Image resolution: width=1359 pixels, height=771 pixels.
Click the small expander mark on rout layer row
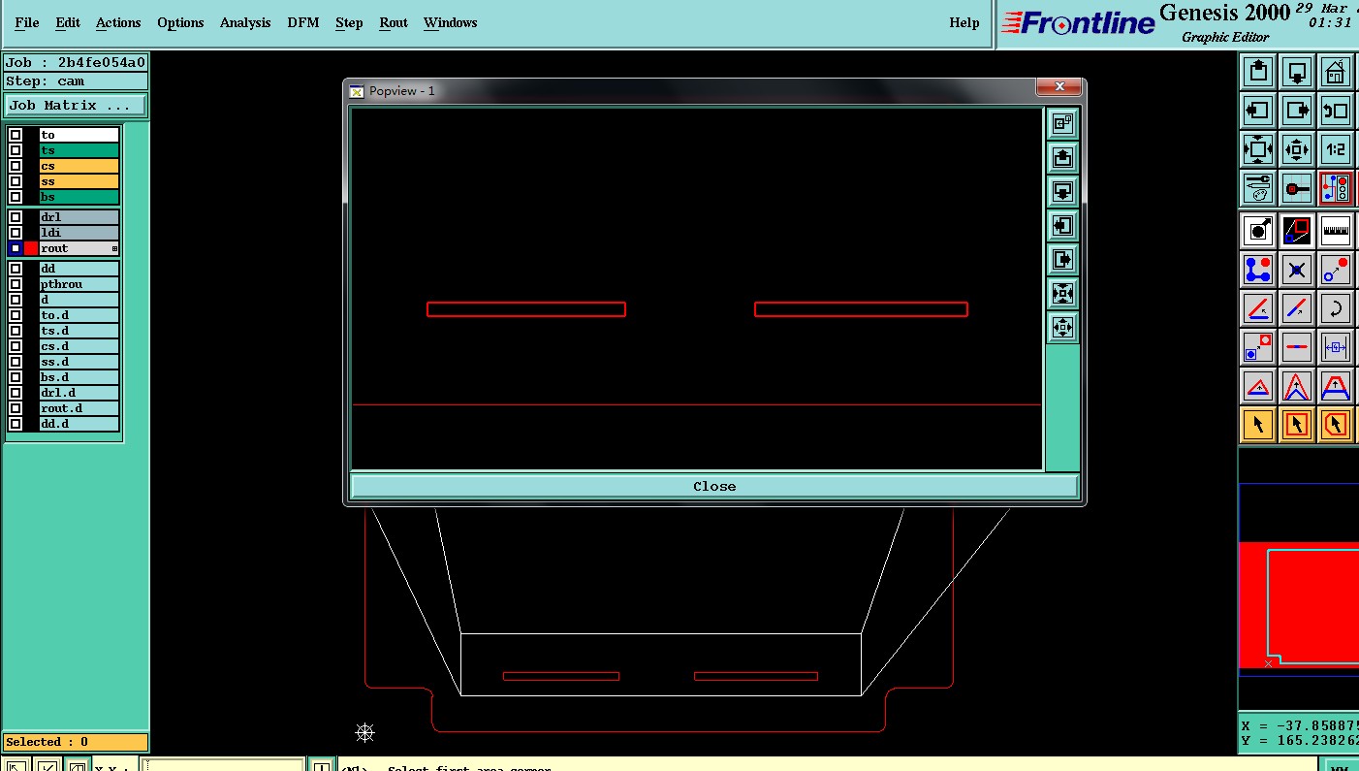[x=114, y=249]
